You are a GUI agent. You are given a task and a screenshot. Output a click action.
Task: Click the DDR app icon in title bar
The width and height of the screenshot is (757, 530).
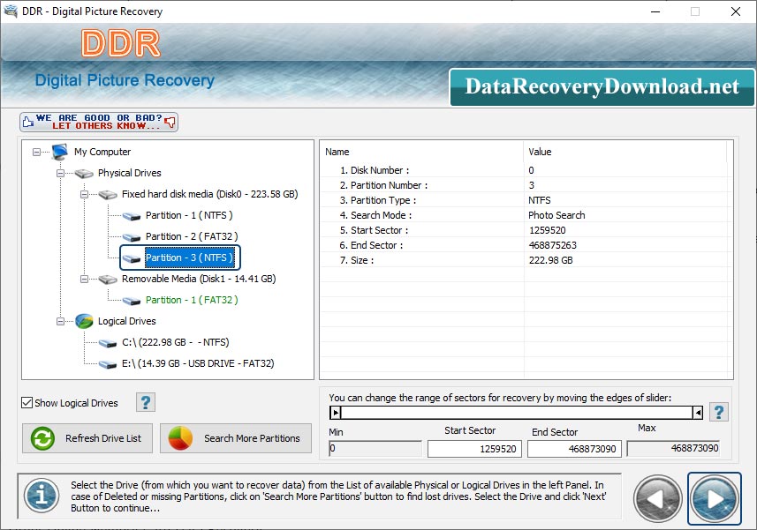[10, 11]
